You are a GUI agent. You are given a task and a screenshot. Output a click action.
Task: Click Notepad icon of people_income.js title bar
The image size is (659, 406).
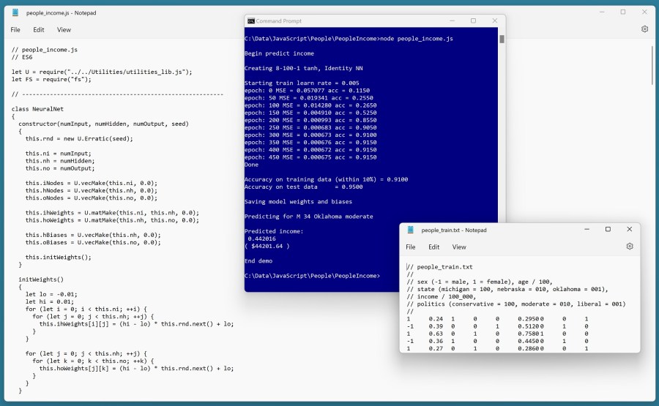[15, 12]
